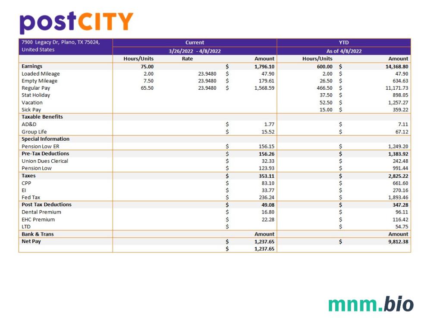Image resolution: width=424 pixels, height=328 pixels.
Task: Select the Earnings YTD total 14,368.80
Action: tap(394, 66)
